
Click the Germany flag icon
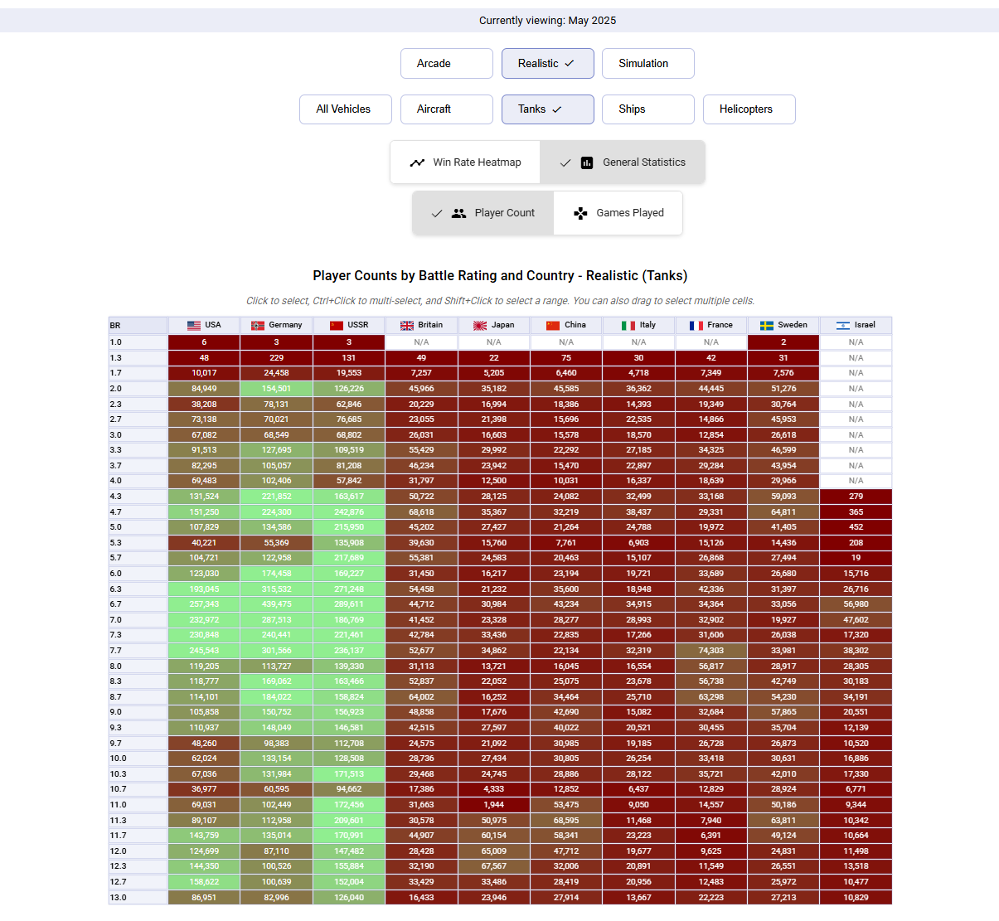[x=258, y=326]
